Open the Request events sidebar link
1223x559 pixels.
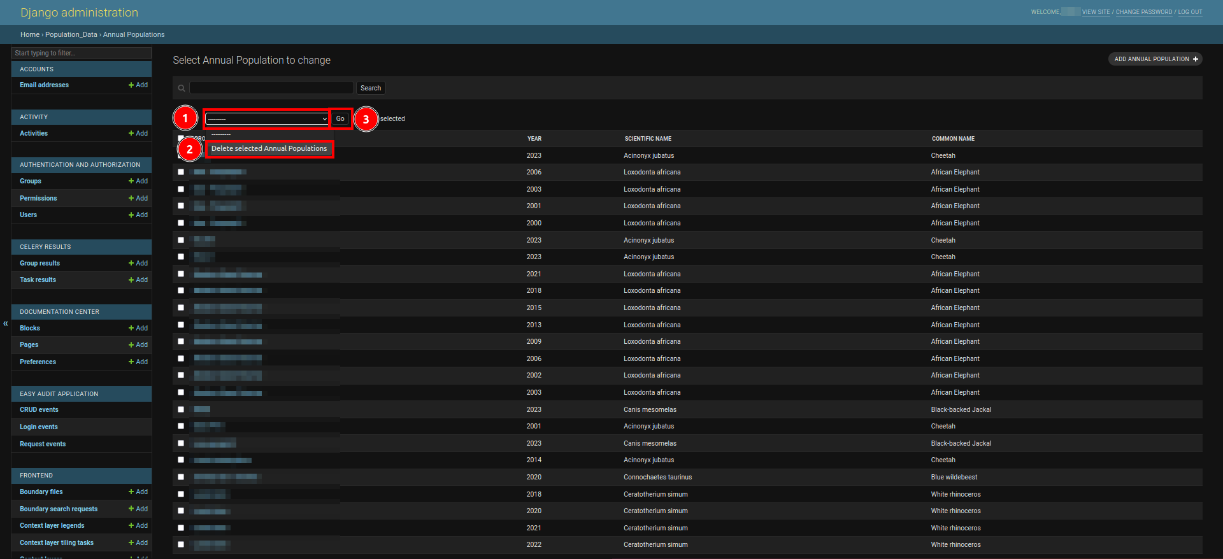(x=43, y=444)
